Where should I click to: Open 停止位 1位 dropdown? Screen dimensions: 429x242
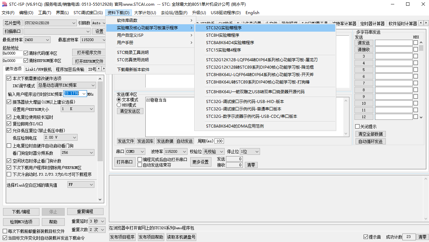(249, 152)
